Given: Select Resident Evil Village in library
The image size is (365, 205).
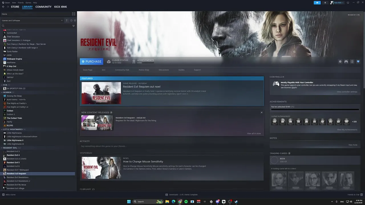Looking at the screenshot, I should (15, 188).
